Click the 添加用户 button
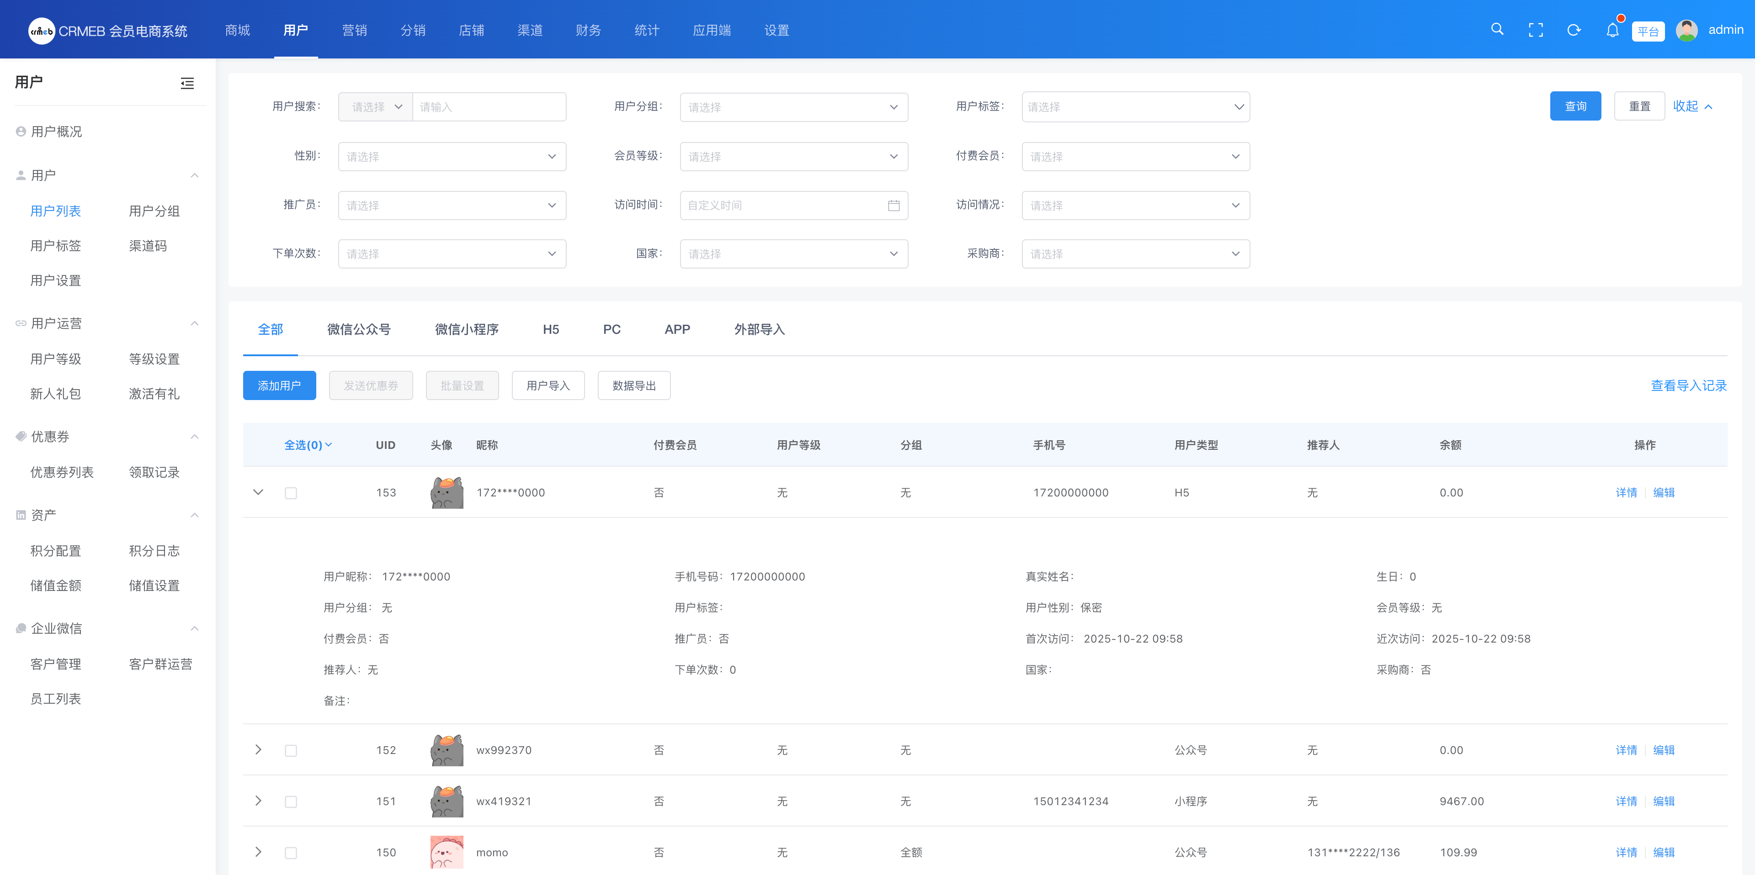The width and height of the screenshot is (1755, 875). pyautogui.click(x=279, y=385)
